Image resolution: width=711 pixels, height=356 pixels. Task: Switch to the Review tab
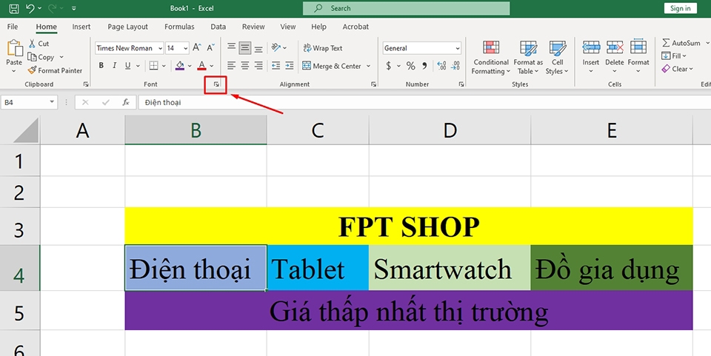(x=253, y=27)
